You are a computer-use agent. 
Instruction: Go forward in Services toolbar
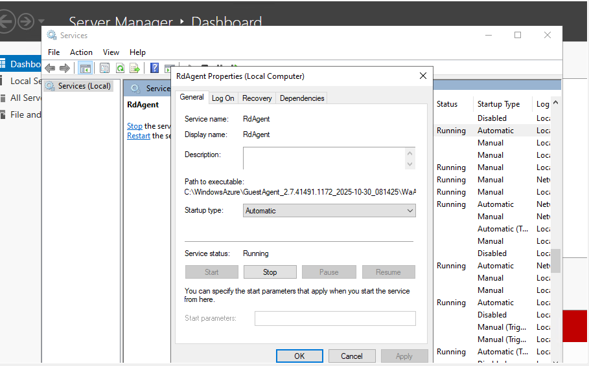pyautogui.click(x=65, y=68)
